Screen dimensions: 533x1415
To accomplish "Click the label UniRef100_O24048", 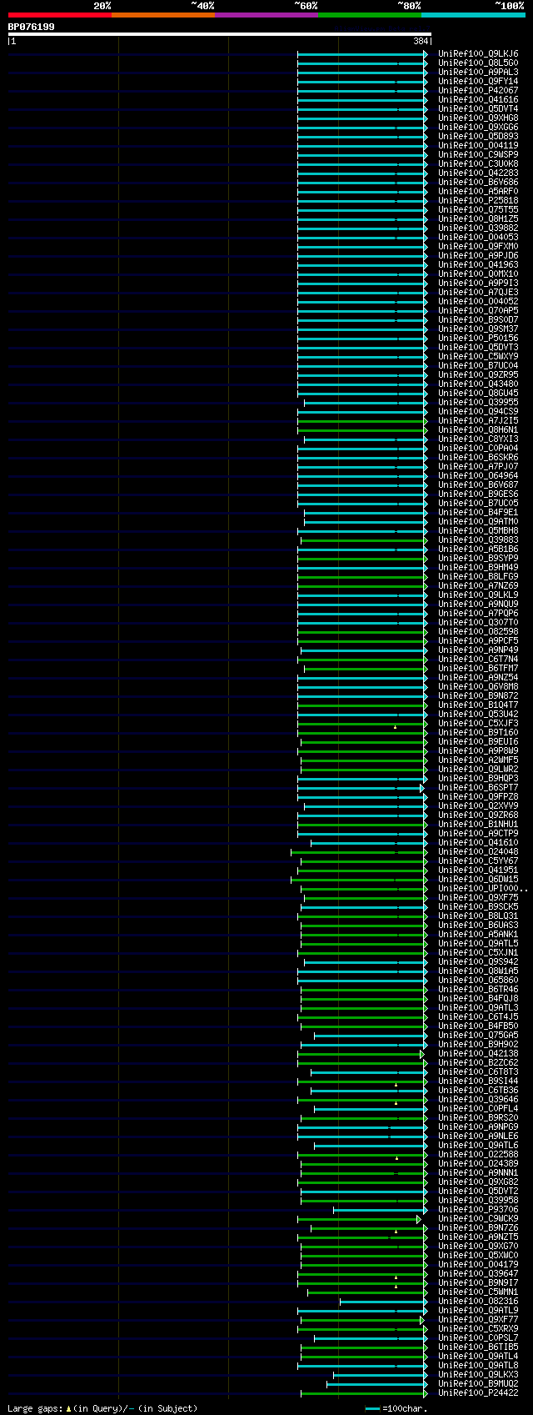I will coord(478,851).
